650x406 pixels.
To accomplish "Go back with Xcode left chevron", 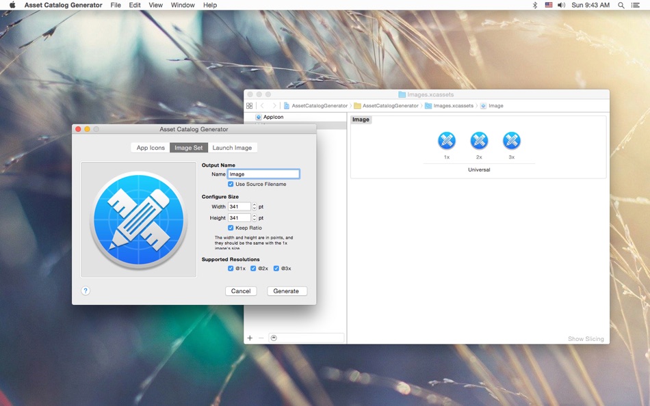I will pyautogui.click(x=262, y=106).
